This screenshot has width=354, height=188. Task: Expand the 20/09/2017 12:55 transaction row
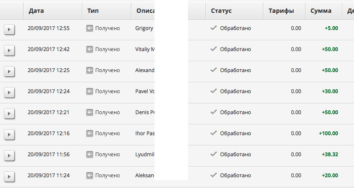(9, 30)
